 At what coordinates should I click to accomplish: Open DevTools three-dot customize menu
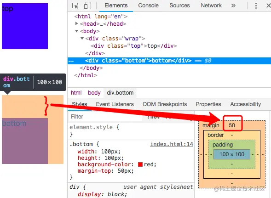256,6
